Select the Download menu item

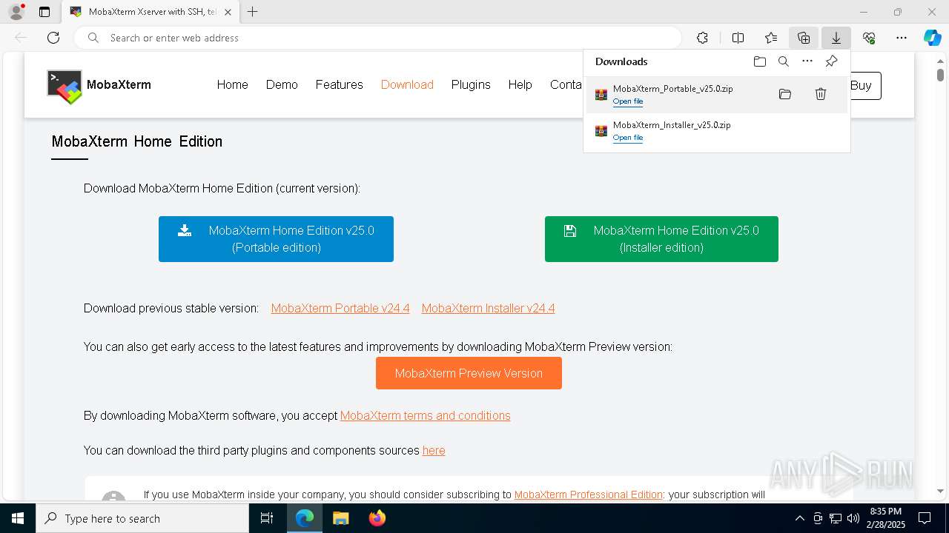pyautogui.click(x=407, y=84)
